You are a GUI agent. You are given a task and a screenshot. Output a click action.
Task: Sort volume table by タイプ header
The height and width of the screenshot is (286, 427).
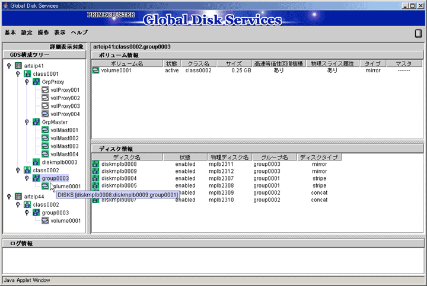[x=372, y=63]
